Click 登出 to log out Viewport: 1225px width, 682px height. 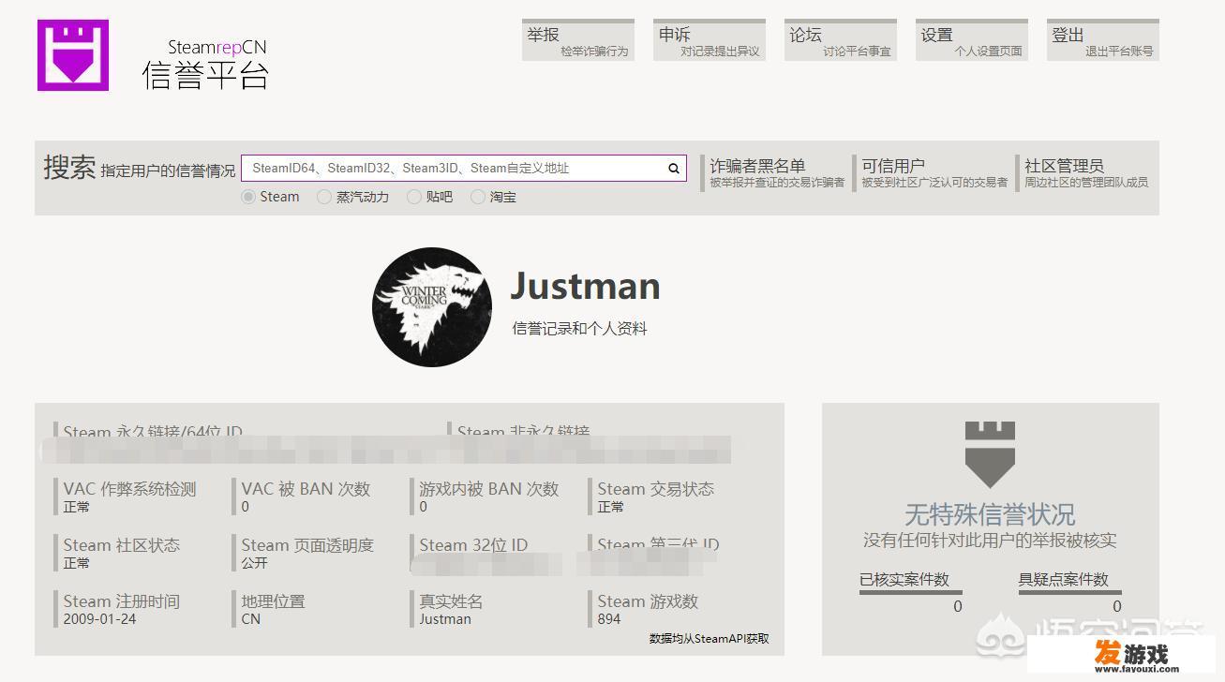click(x=1103, y=40)
